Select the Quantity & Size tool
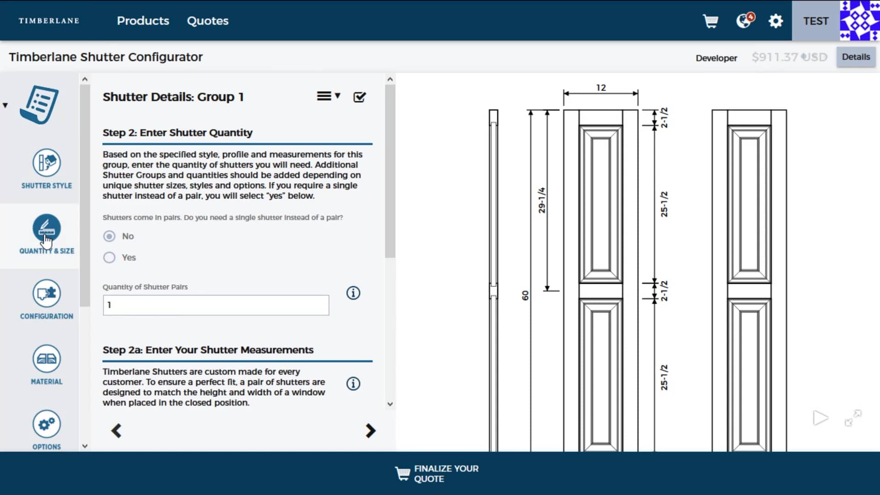Screen dimensions: 880x495 [x=47, y=233]
